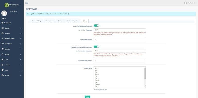Click the RTVs ticket icon
This screenshot has width=198, height=98.
pyautogui.click(x=2, y=59)
